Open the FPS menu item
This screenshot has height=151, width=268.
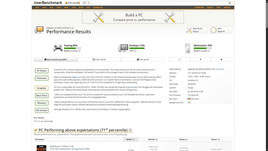point(88,8)
